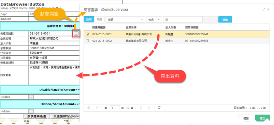Refresh the supplier grid
The width and height of the screenshot is (274, 125).
click(x=159, y=108)
